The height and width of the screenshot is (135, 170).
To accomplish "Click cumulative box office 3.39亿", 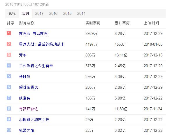I will 120,77.
